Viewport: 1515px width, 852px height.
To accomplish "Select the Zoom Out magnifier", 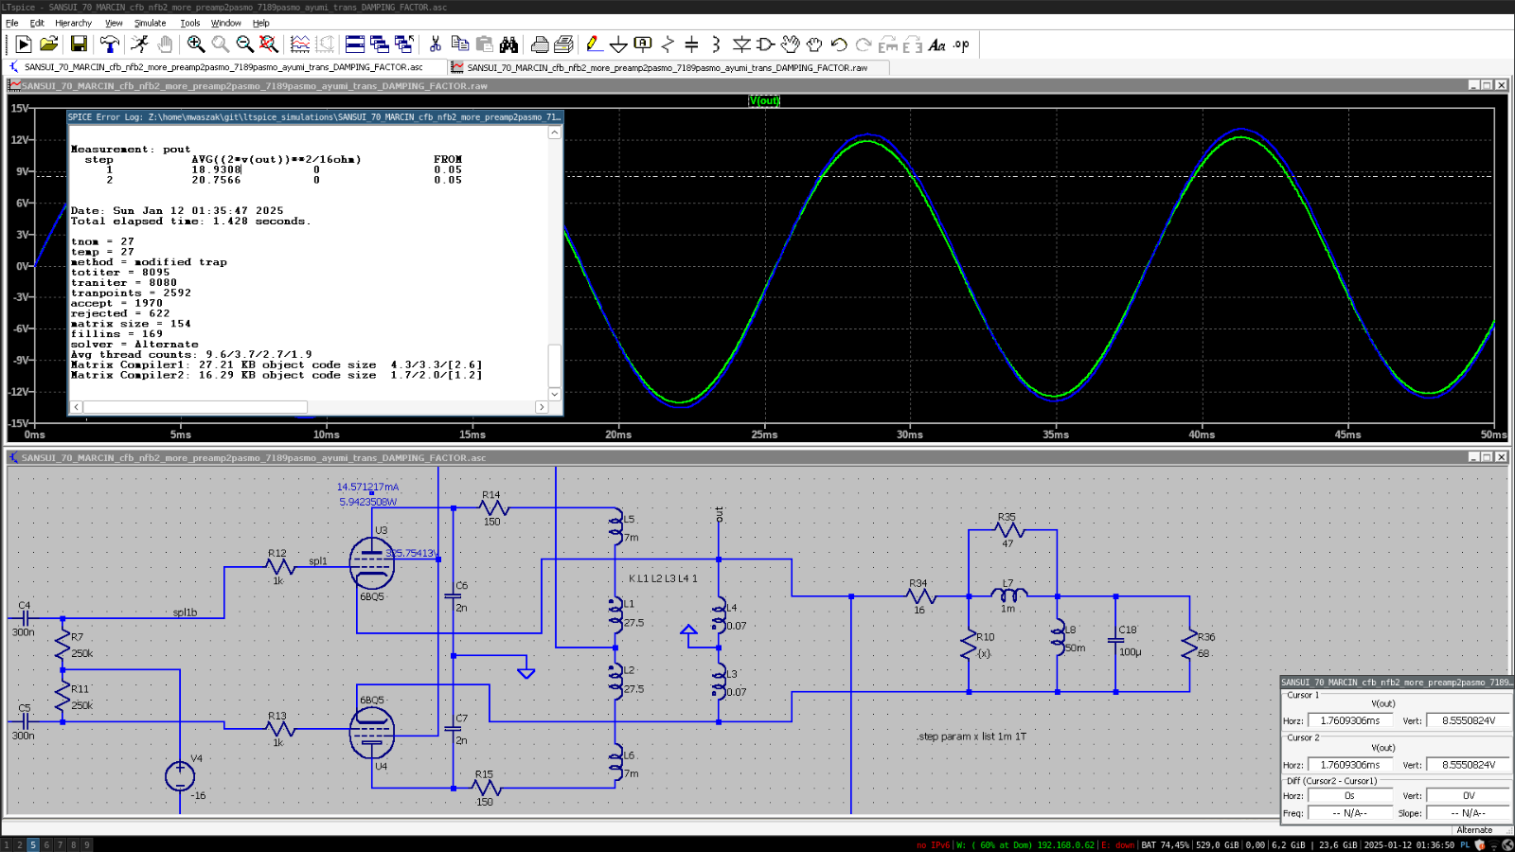I will (244, 44).
